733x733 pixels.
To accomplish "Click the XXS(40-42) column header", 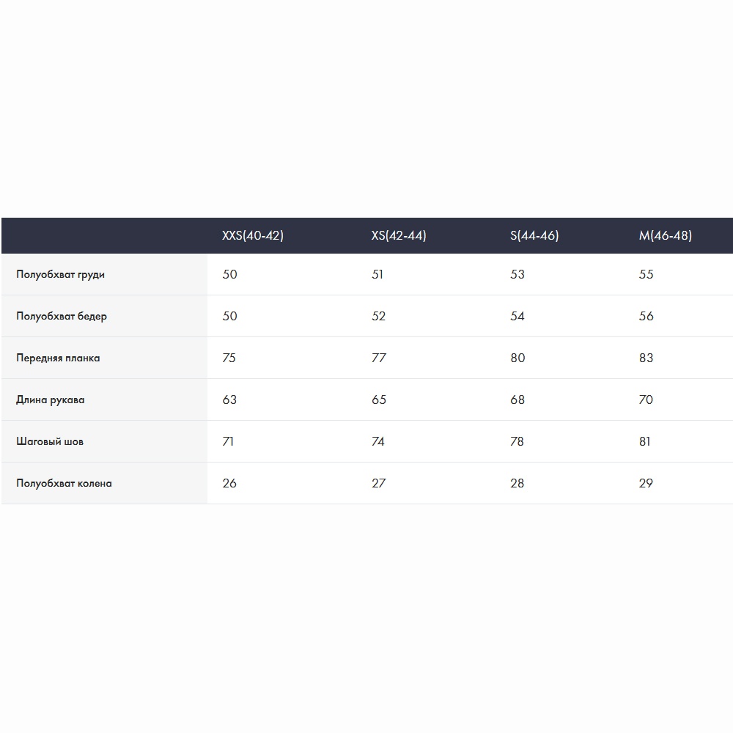I will [252, 235].
